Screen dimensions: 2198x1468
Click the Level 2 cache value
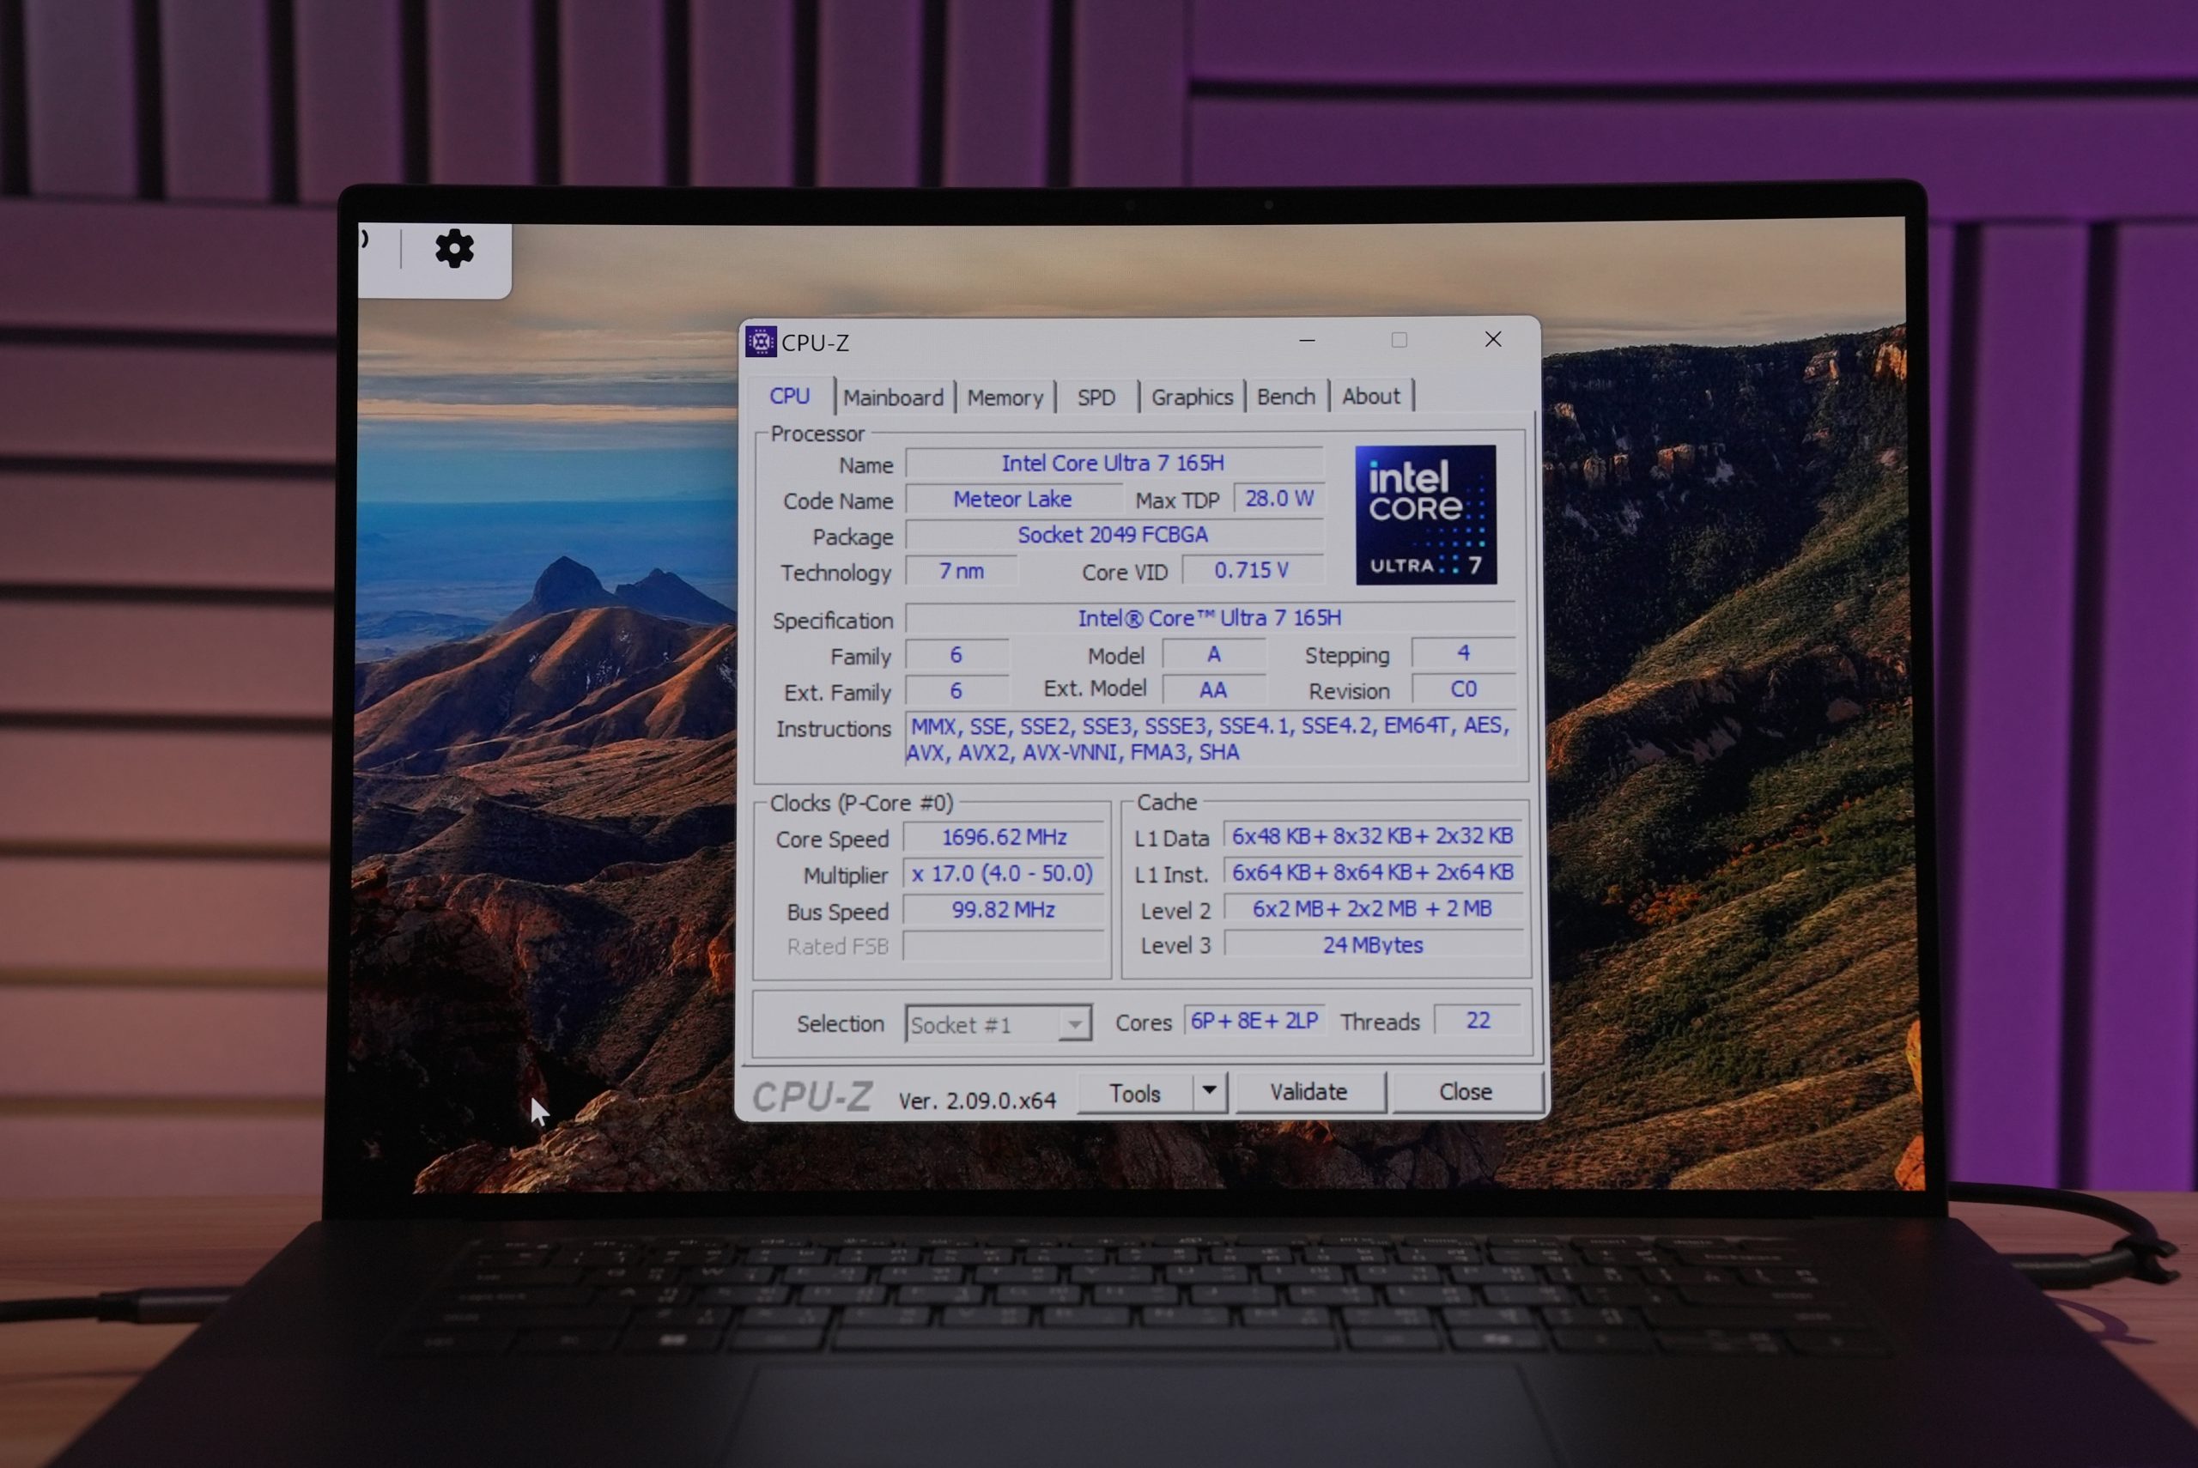pyautogui.click(x=1372, y=908)
